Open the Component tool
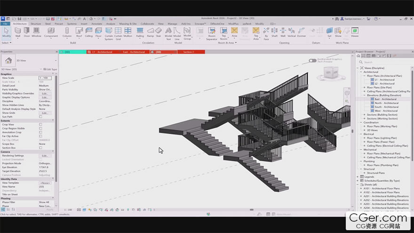 click(x=51, y=32)
